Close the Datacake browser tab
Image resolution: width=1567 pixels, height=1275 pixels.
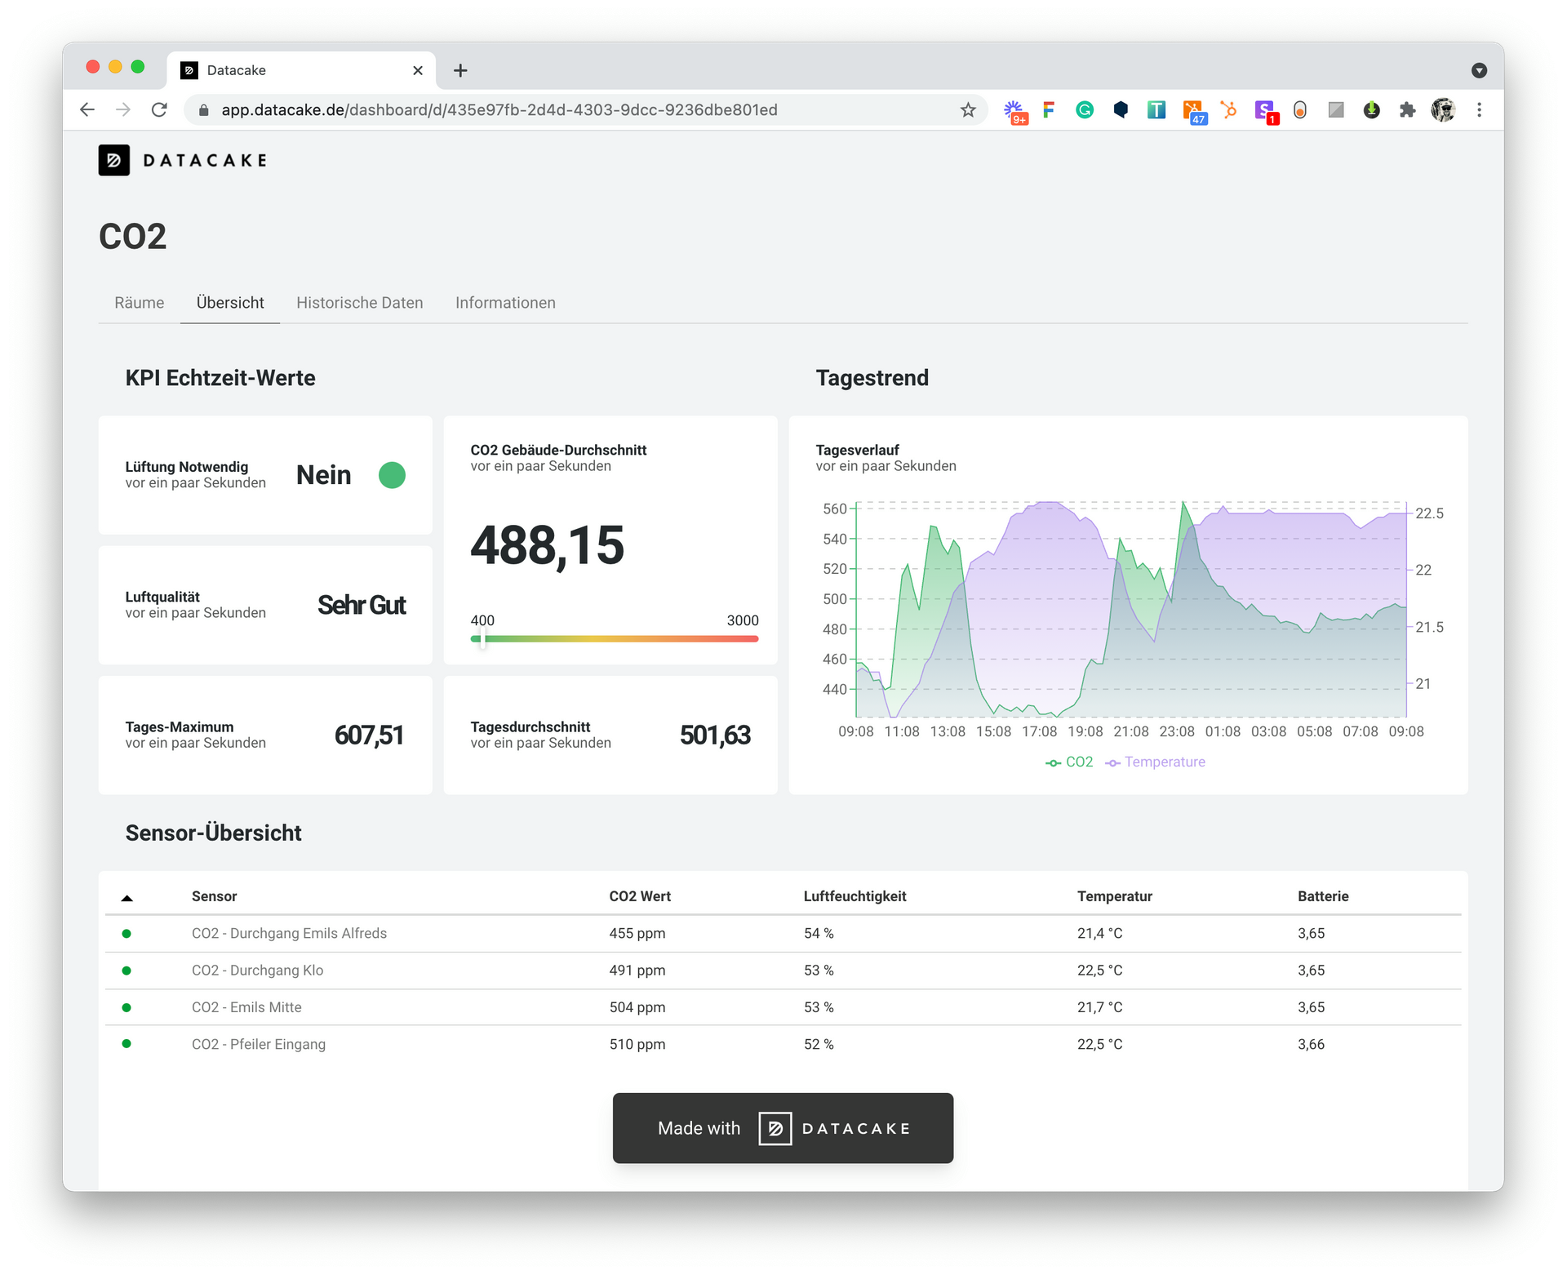tap(418, 70)
